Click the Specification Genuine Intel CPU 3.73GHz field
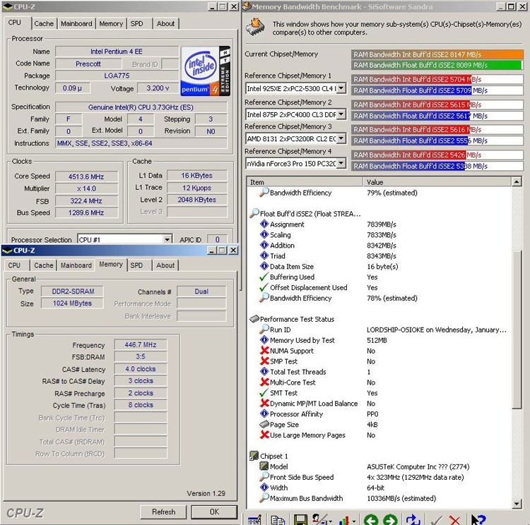Screen dimensions: 530x525 pos(141,107)
